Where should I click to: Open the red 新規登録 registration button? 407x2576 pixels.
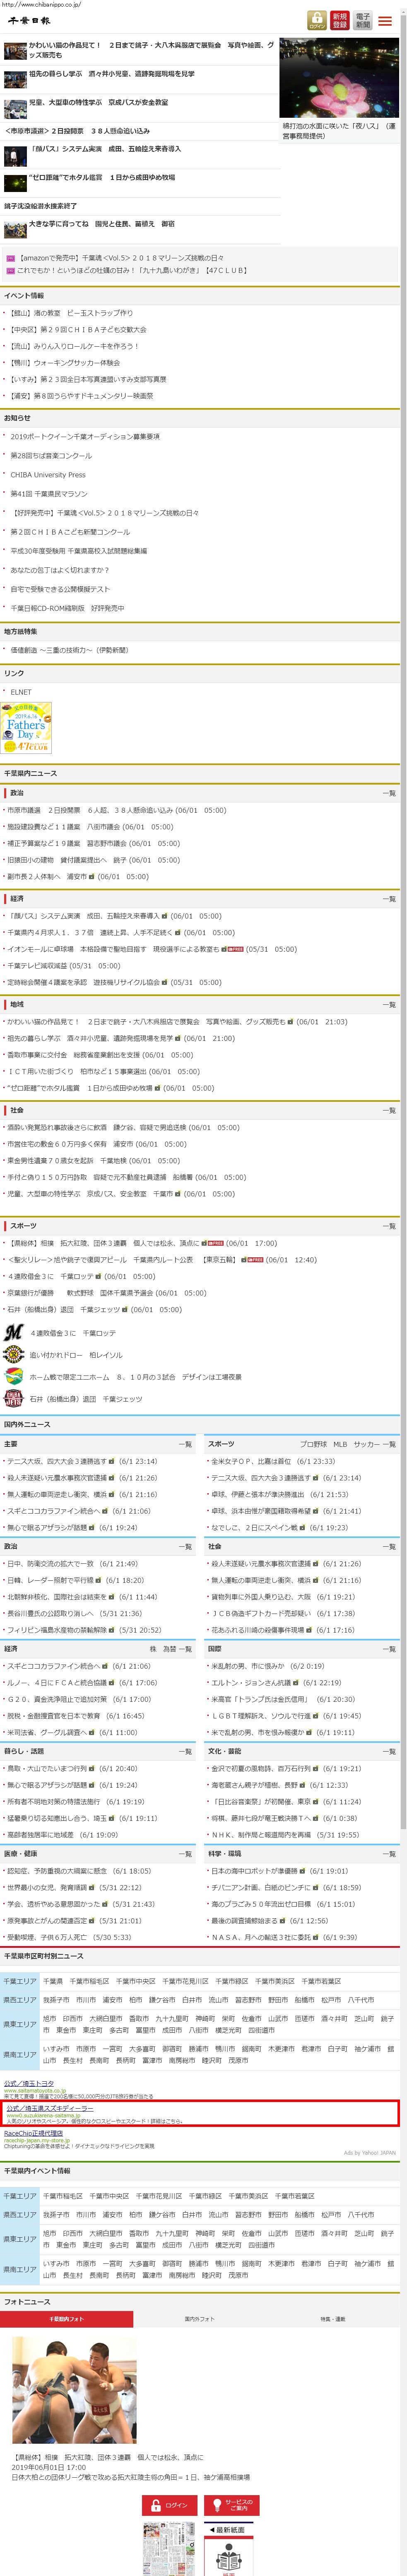click(340, 20)
